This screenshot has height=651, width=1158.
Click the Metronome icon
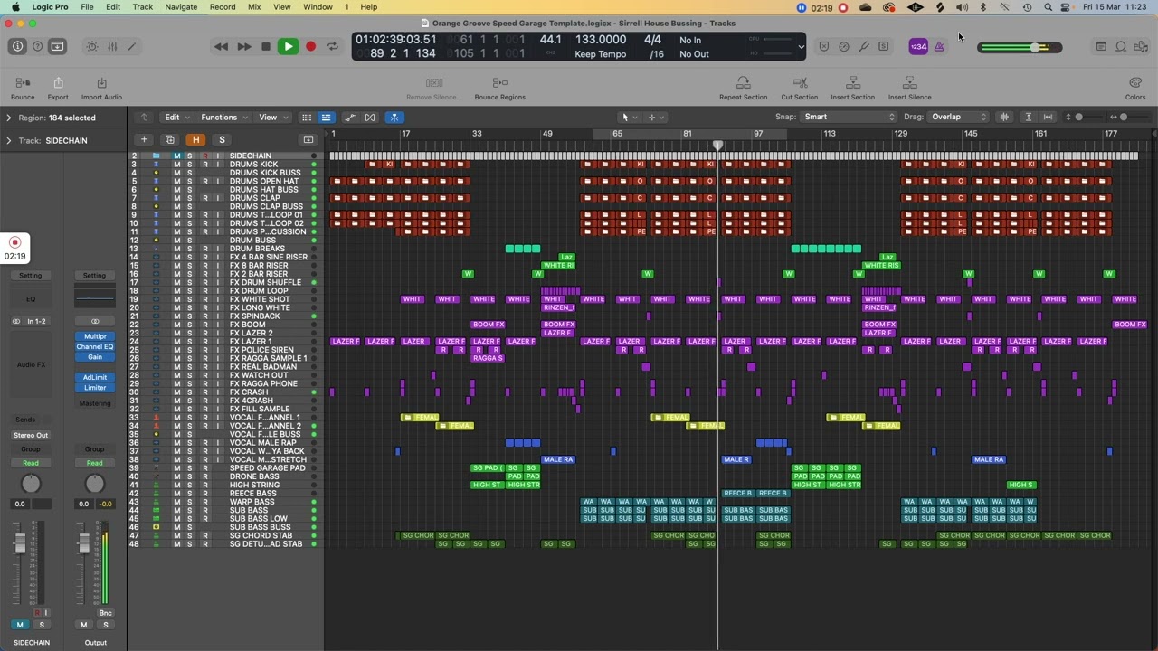coord(939,46)
